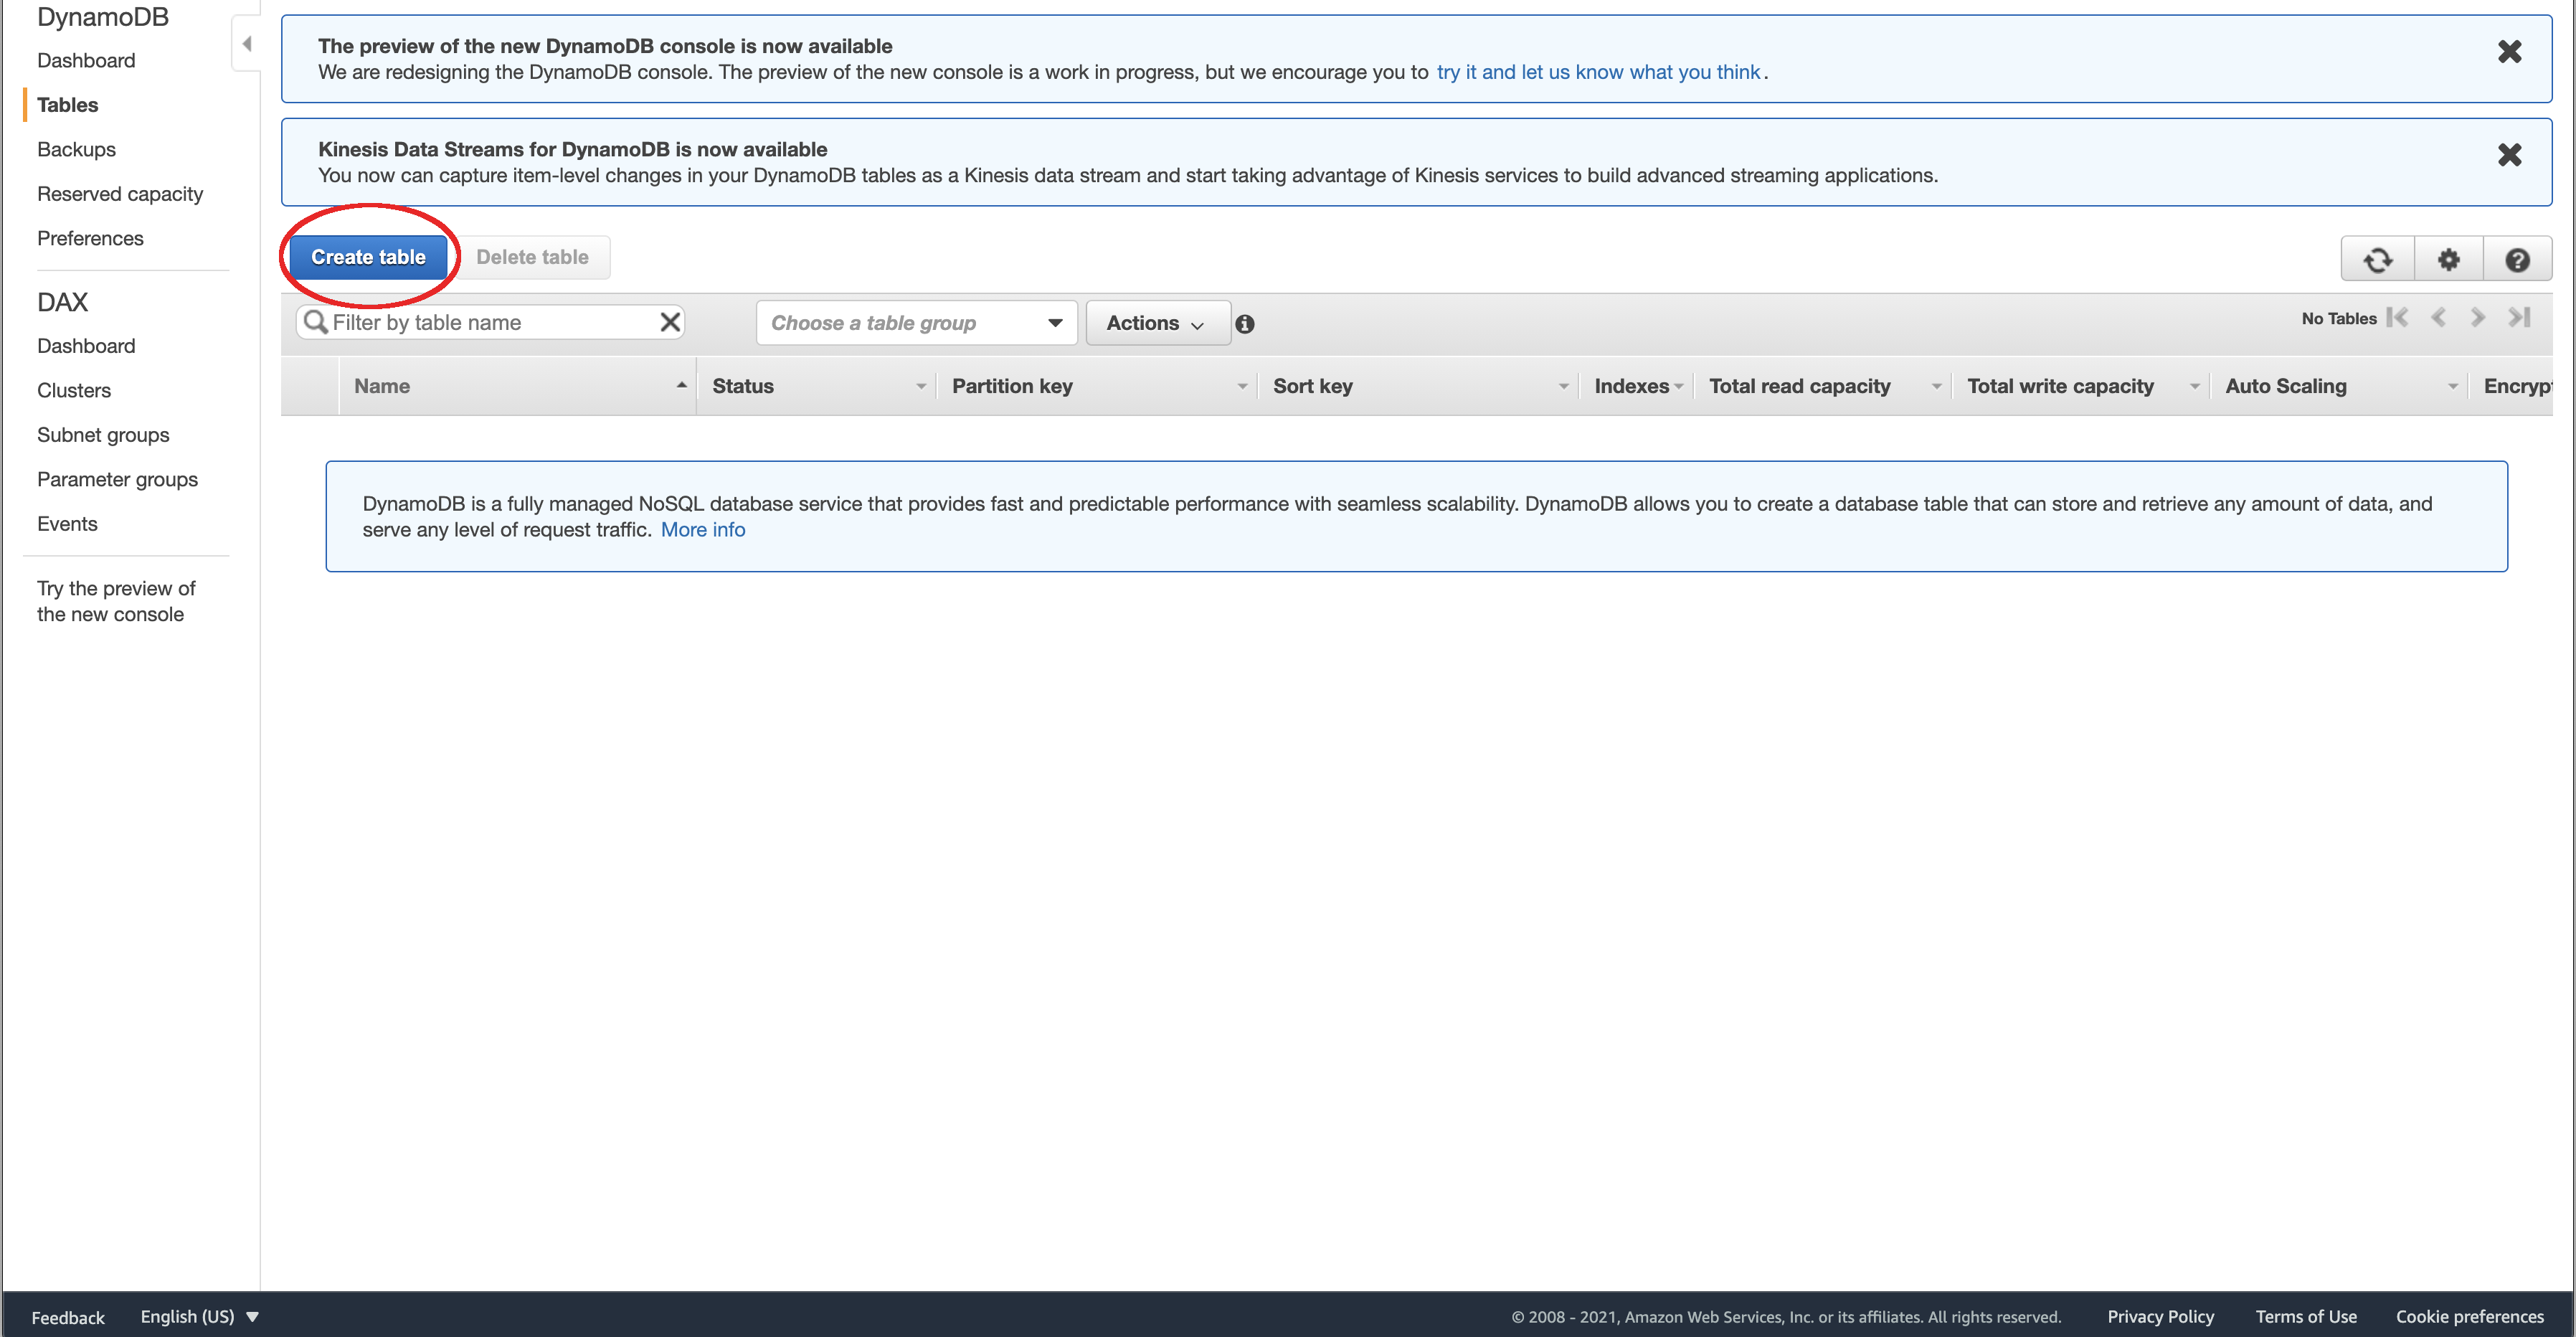Open Parameter groups in sidebar
The width and height of the screenshot is (2576, 1337).
tap(117, 479)
